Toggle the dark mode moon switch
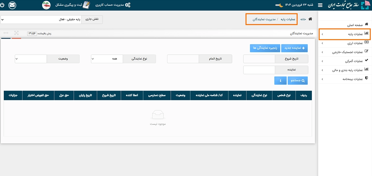The image size is (372, 176). 279,5
